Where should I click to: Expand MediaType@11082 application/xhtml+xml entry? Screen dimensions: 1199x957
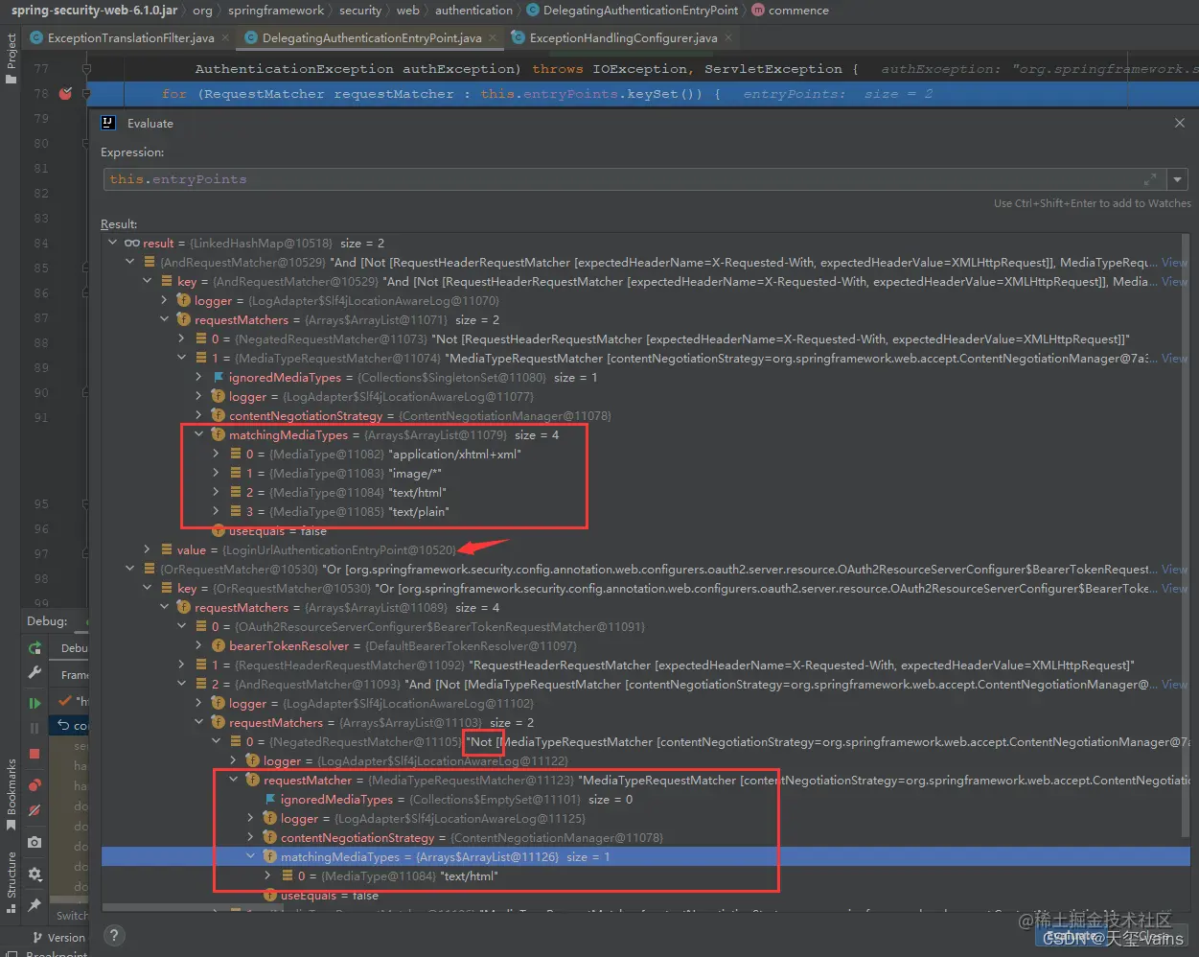pos(216,455)
